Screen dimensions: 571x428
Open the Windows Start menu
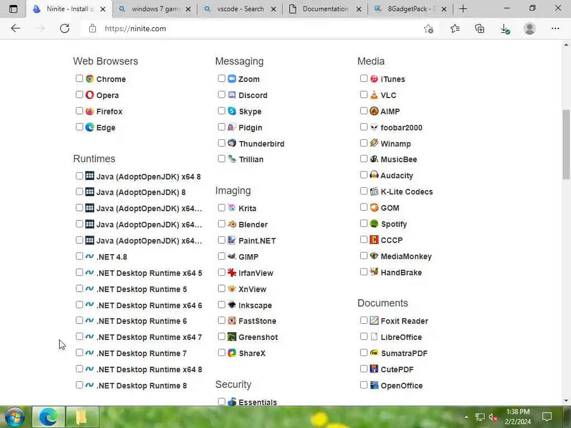[x=14, y=417]
